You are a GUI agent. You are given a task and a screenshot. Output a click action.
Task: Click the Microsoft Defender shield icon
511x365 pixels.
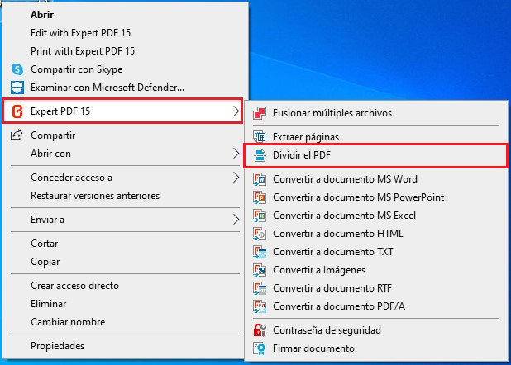click(x=17, y=87)
